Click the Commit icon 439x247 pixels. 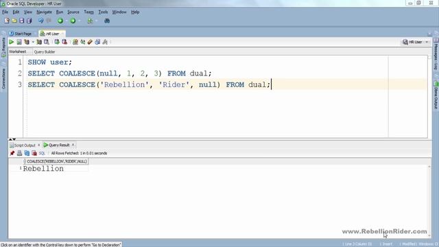pos(57,42)
